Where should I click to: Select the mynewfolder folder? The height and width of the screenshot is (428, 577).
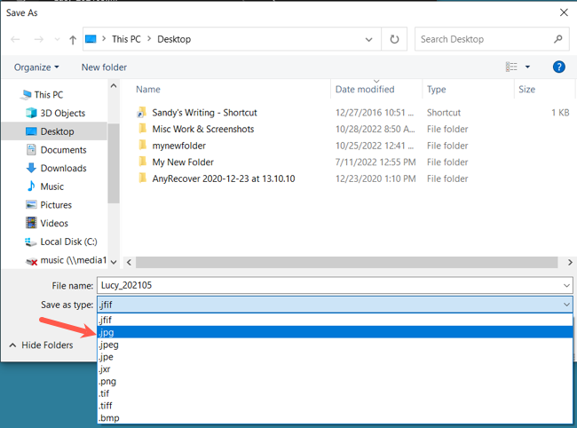(x=178, y=146)
